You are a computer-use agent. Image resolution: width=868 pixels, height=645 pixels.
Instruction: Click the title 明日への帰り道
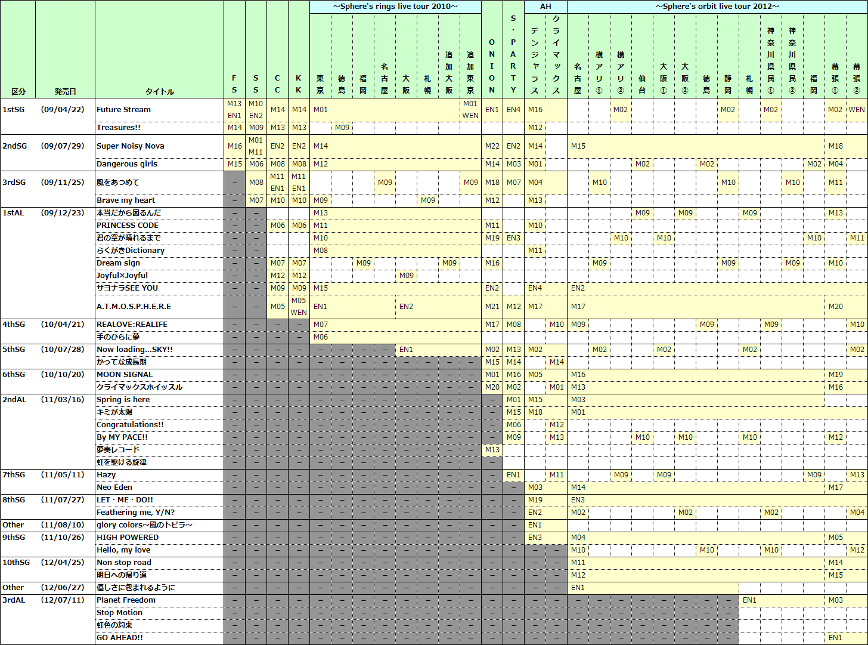121,575
